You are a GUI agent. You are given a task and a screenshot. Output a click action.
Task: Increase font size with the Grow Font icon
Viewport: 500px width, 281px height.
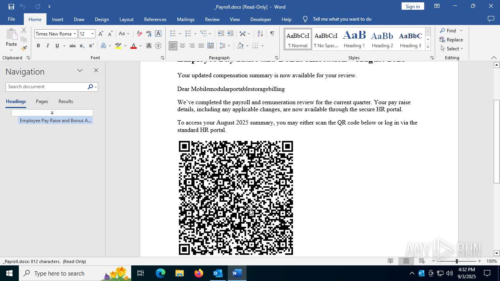(101, 34)
